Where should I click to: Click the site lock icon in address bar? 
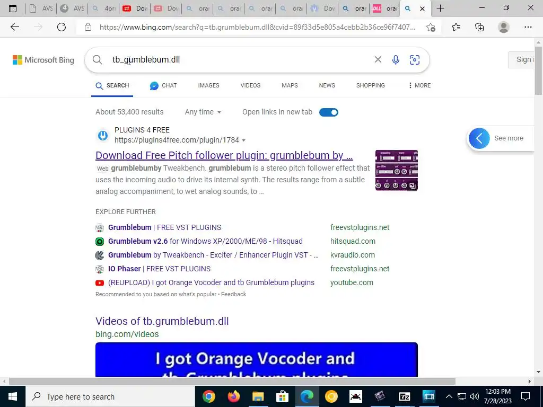(88, 27)
